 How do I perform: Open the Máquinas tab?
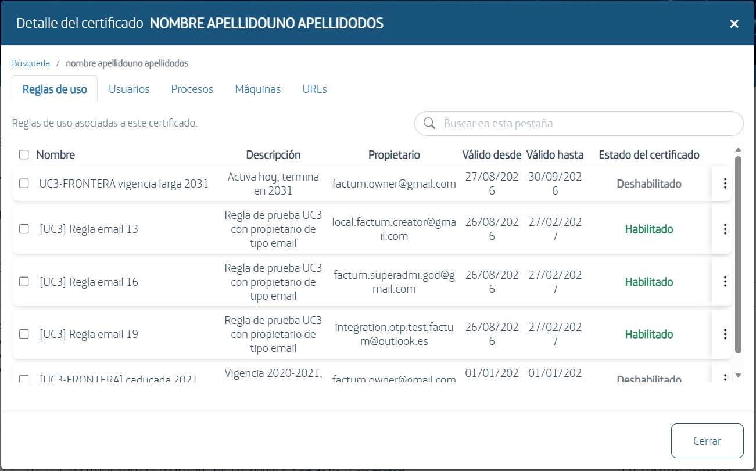click(257, 89)
